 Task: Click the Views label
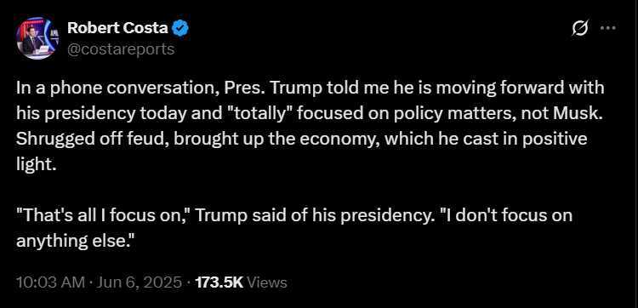click(x=267, y=282)
